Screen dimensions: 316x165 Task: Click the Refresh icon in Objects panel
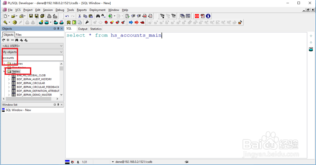tap(3, 40)
